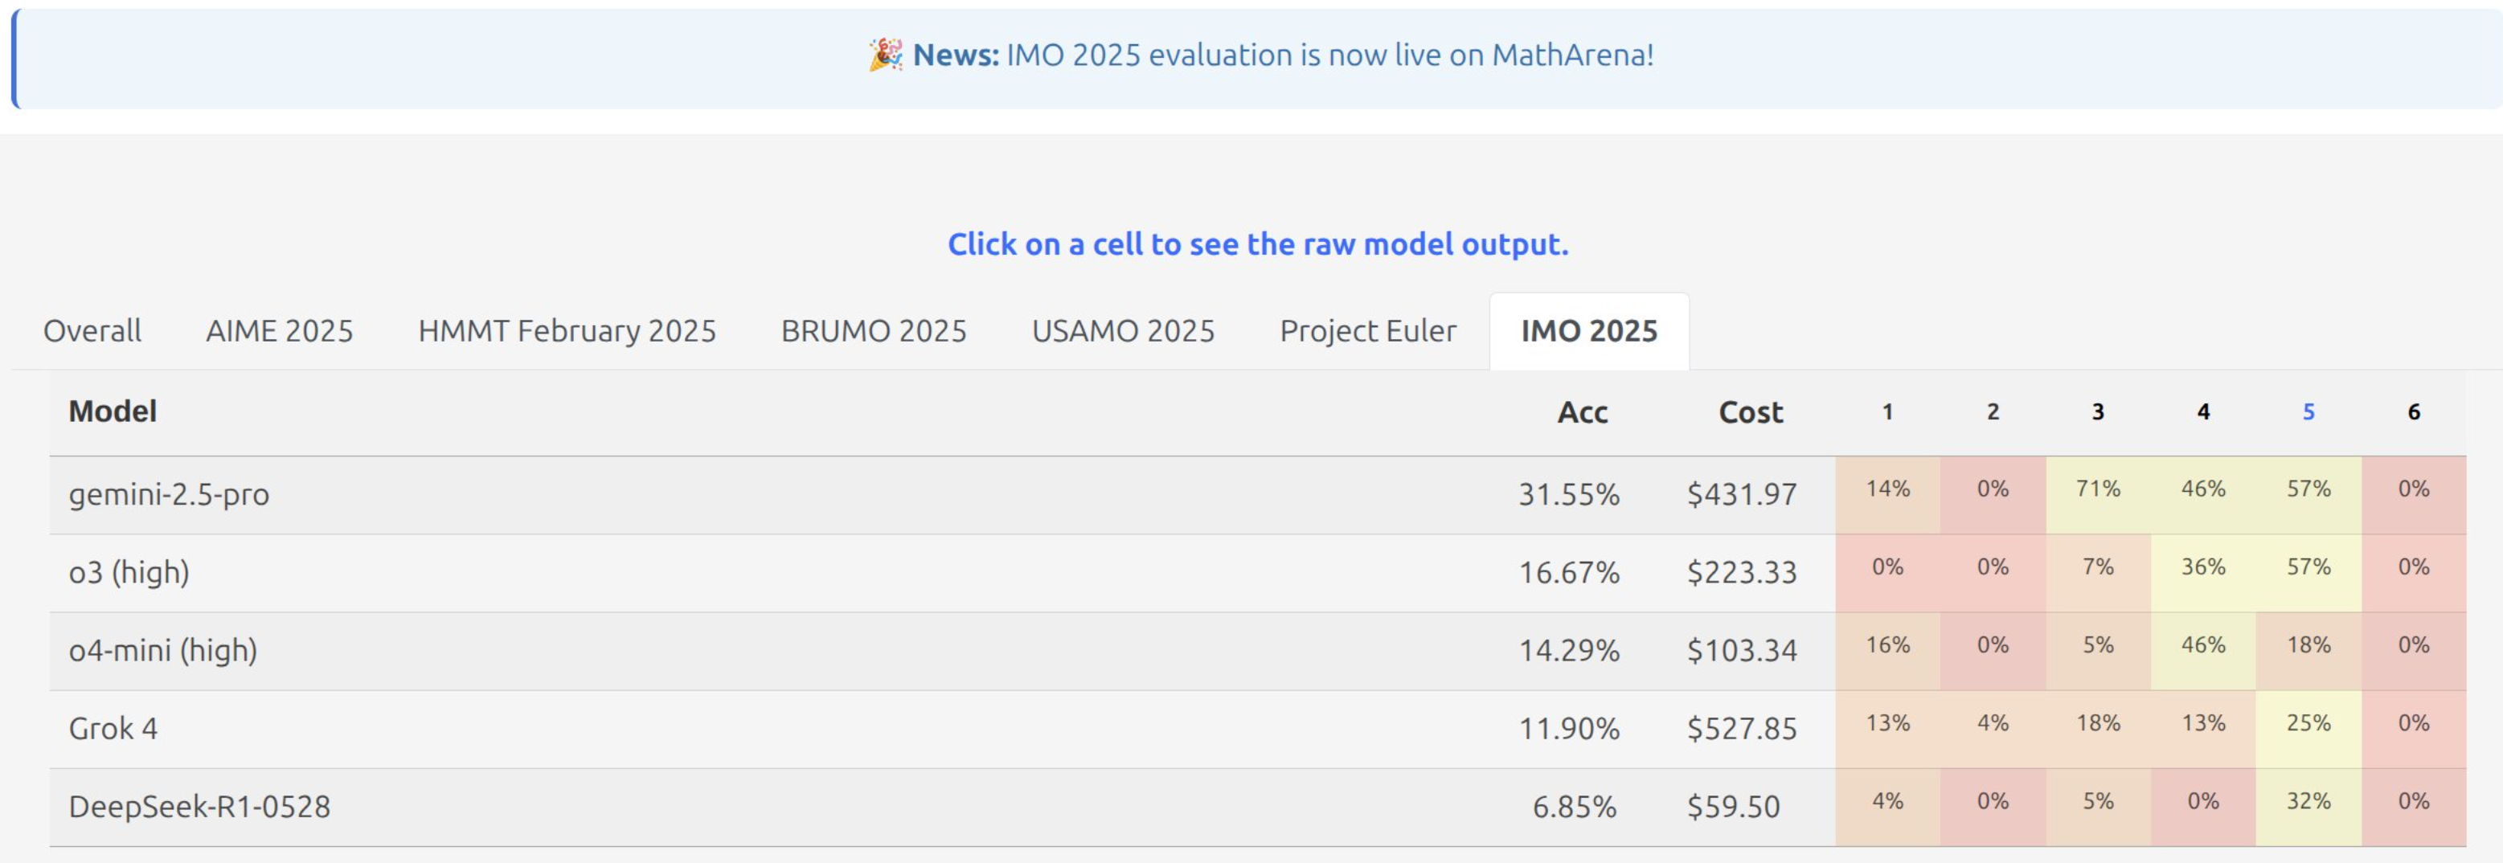Switch to the AIME 2025 tab
This screenshot has width=2503, height=863.
point(279,331)
